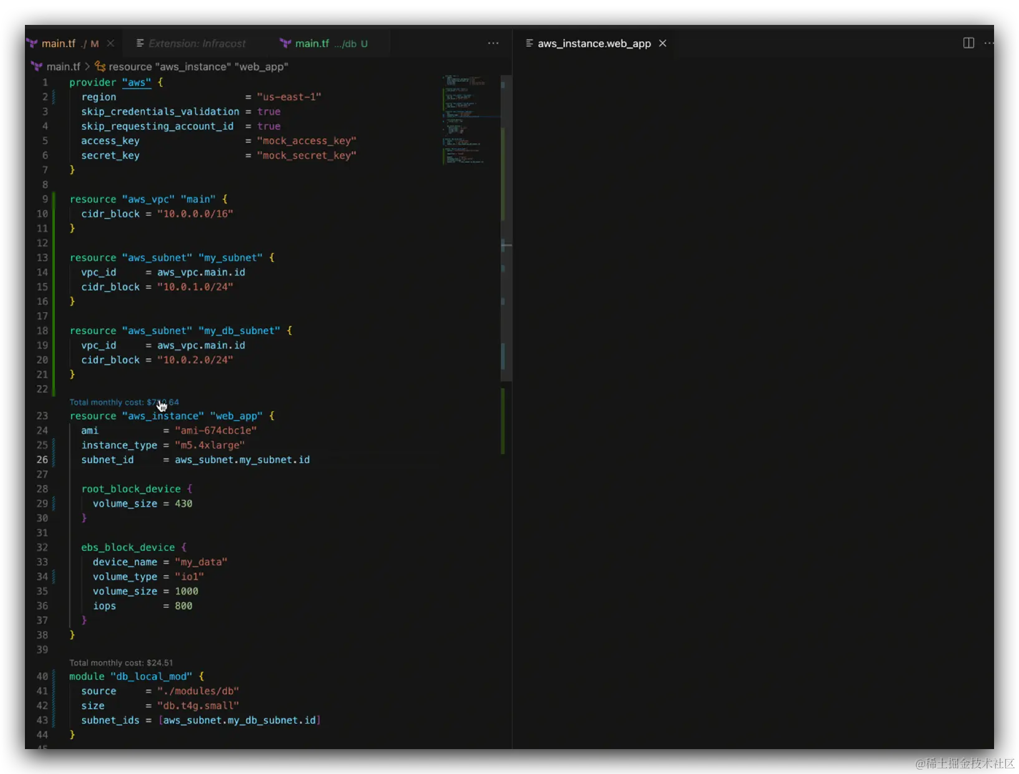Click the "ami-674cbc1e" value

tap(216, 431)
